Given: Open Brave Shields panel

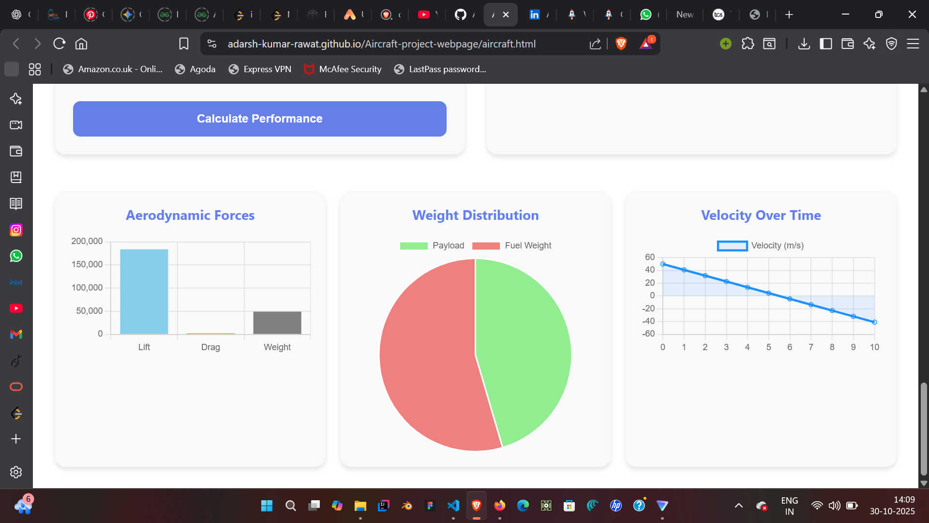Looking at the screenshot, I should click(x=621, y=44).
